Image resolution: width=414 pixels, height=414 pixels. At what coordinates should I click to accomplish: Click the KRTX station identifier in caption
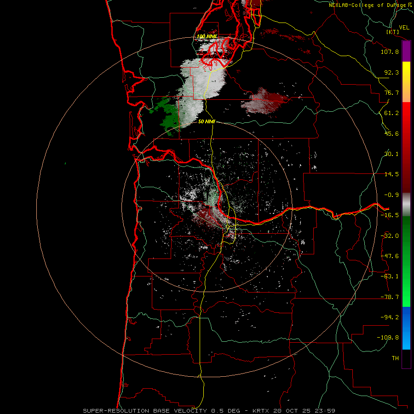(261, 411)
